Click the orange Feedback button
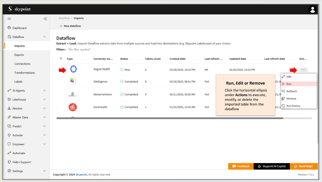 pos(241,166)
